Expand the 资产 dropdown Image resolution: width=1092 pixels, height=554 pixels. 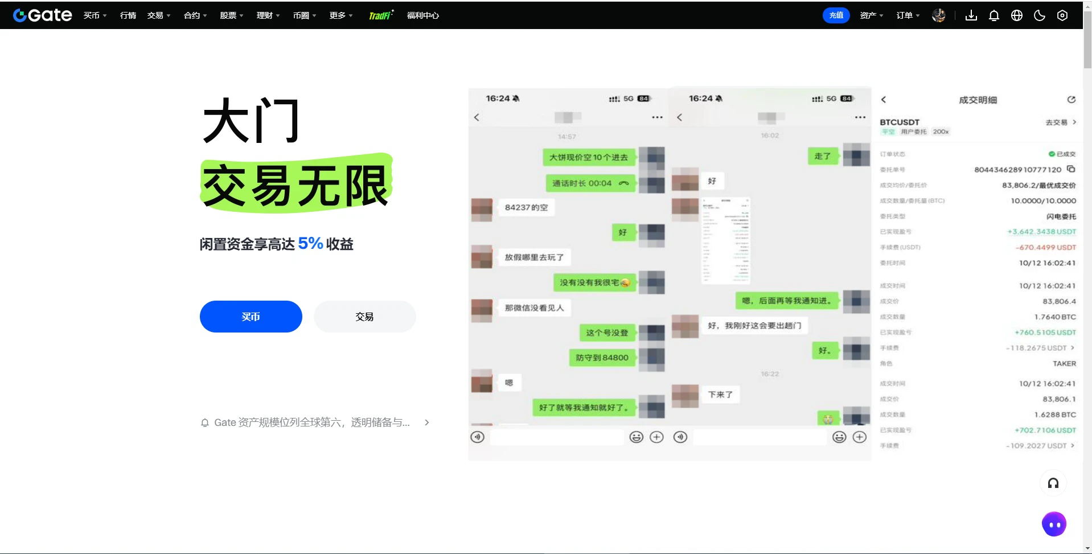[872, 15]
